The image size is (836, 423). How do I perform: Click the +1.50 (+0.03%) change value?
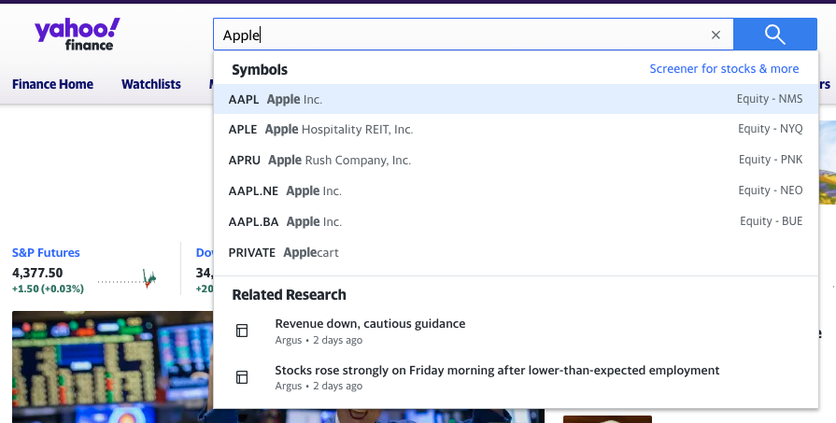(48, 289)
